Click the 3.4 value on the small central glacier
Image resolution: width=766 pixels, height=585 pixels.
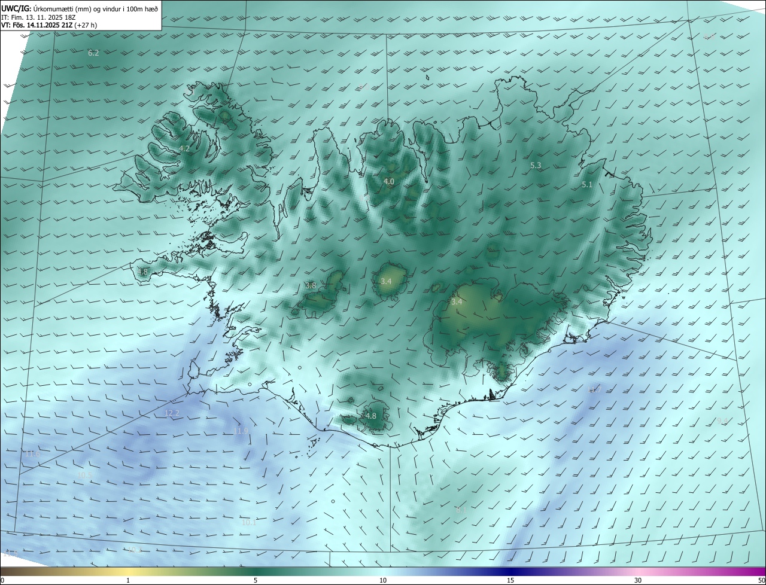(386, 281)
